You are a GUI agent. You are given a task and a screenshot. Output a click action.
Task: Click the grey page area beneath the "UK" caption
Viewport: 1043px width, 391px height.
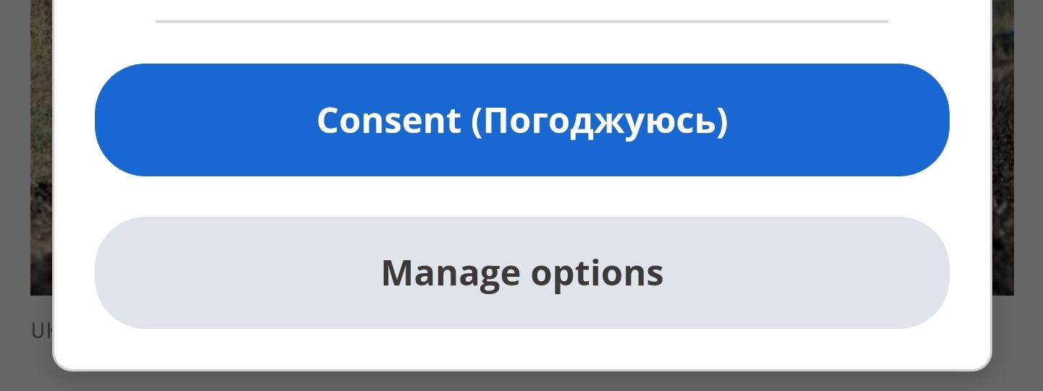coord(29,369)
